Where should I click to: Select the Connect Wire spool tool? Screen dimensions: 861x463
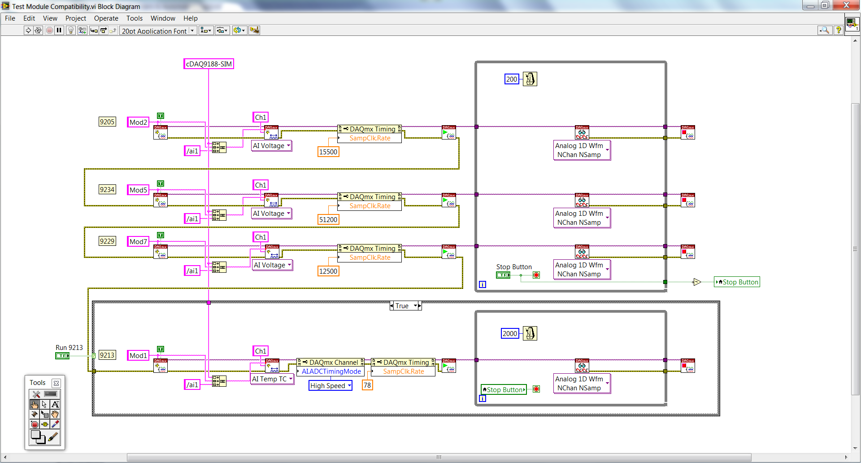tap(35, 414)
